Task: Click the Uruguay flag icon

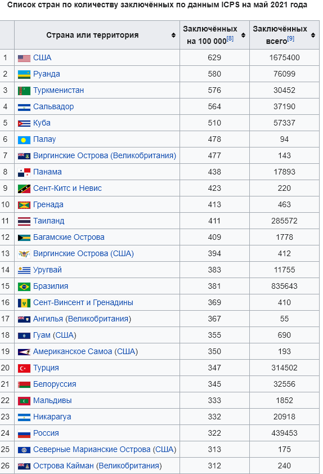Action: click(x=24, y=270)
